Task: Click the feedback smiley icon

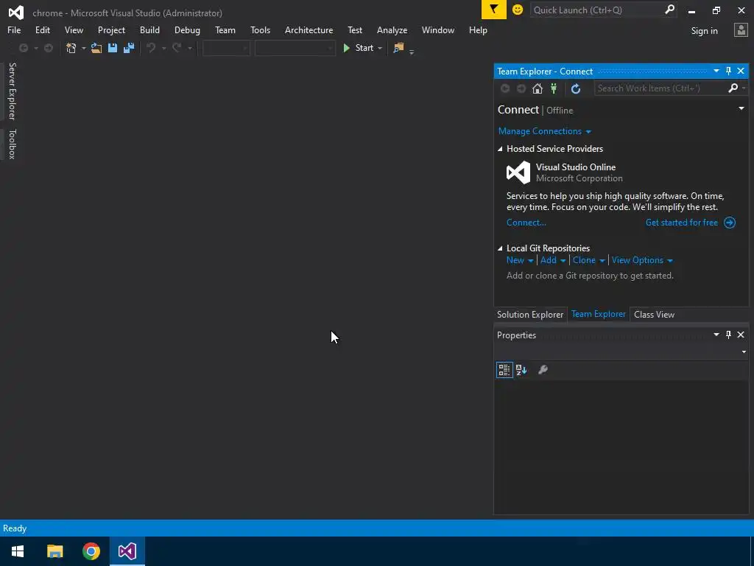Action: 518,10
